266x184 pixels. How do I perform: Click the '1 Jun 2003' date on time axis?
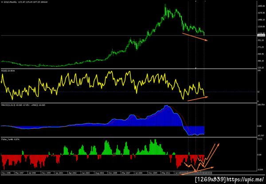point(86,173)
